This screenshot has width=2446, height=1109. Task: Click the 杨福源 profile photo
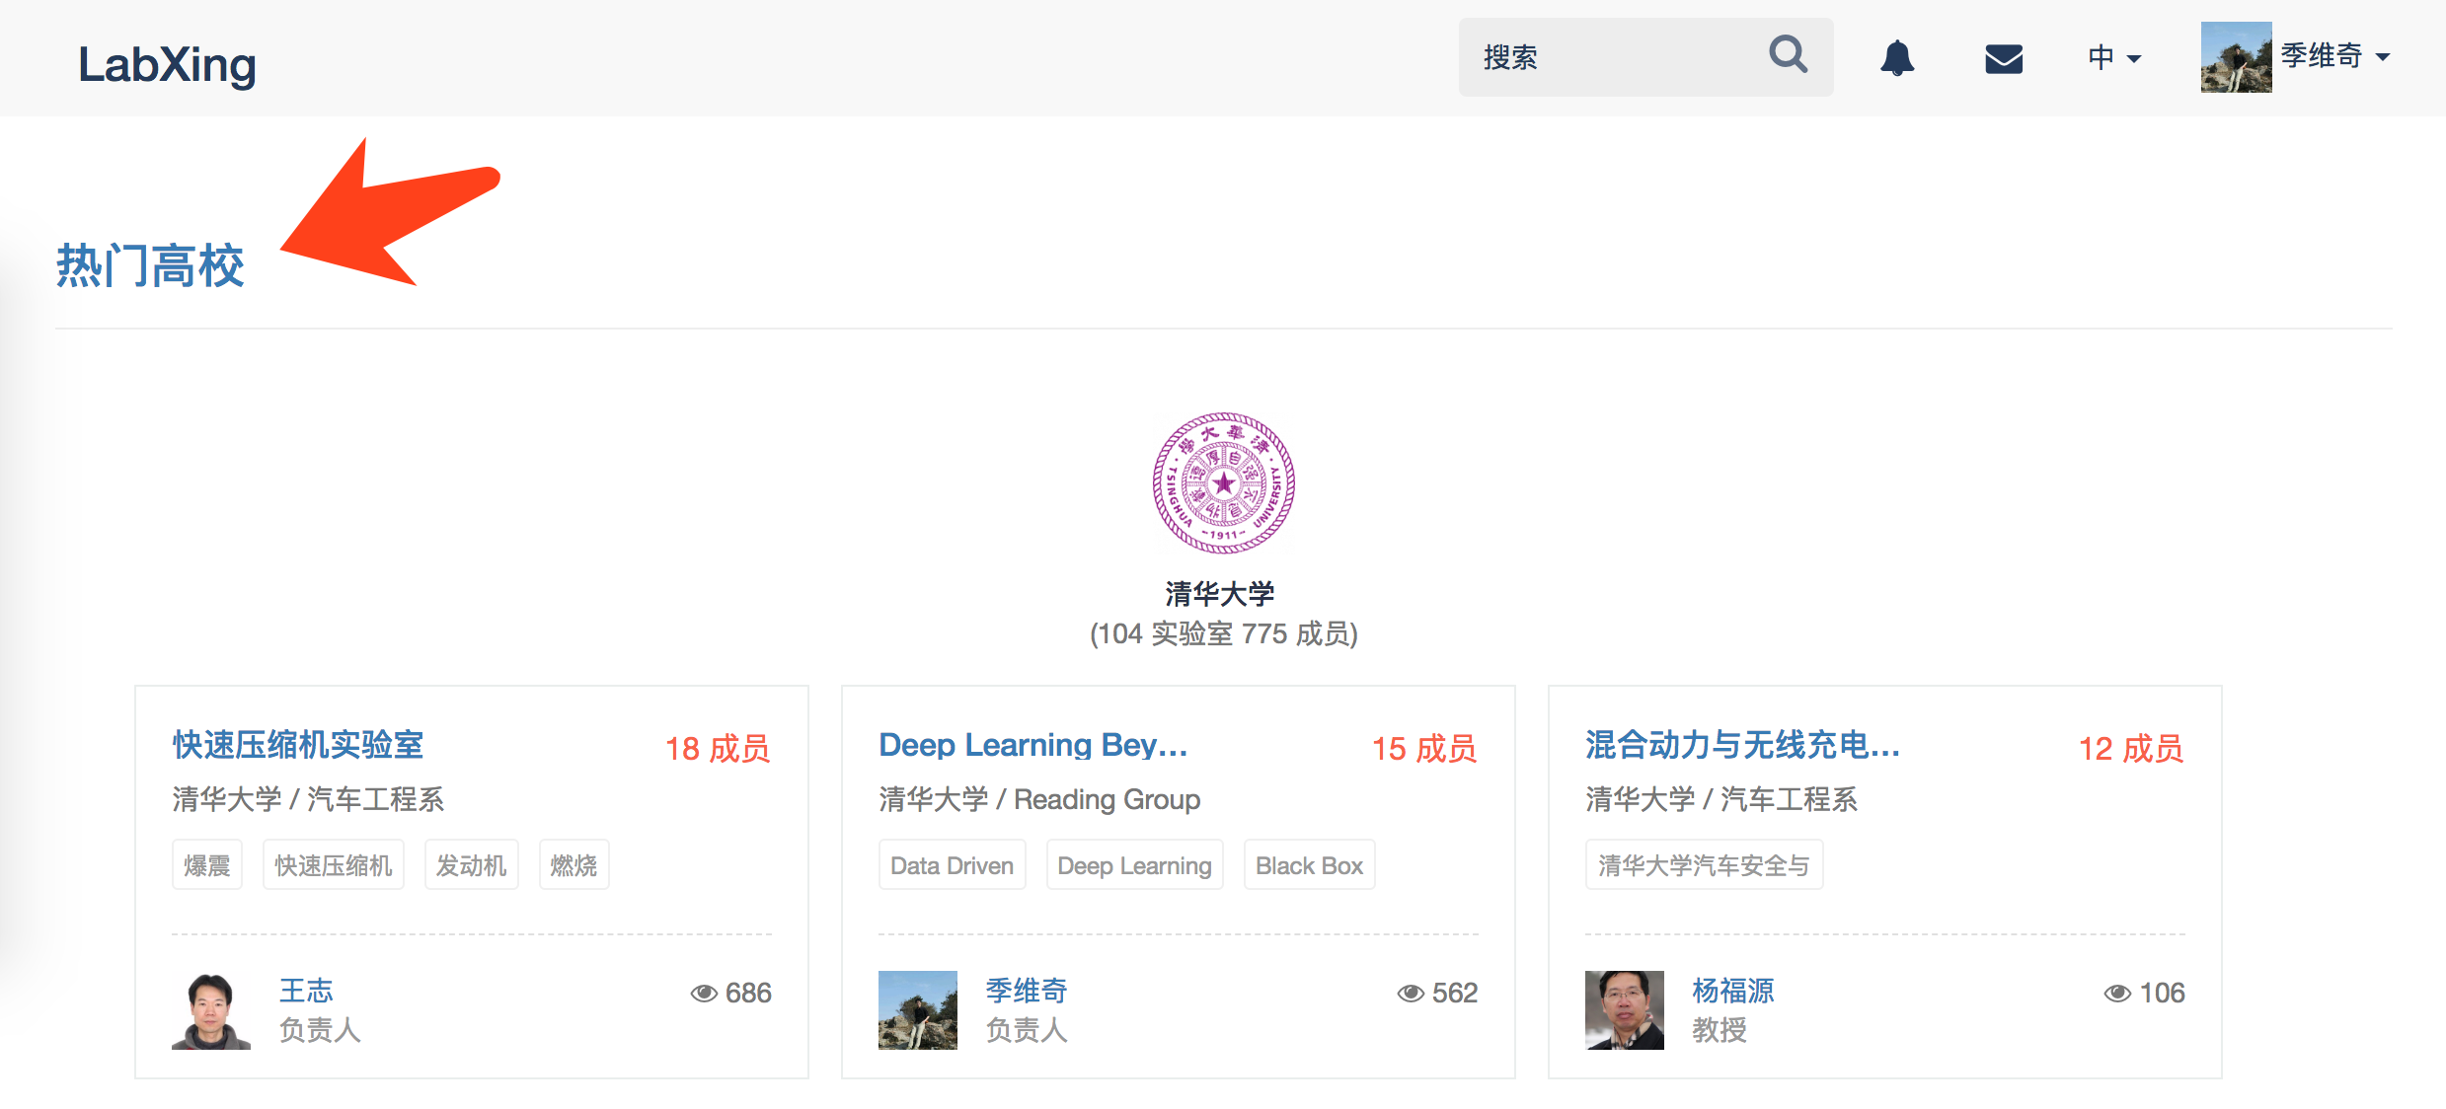pos(1625,1010)
